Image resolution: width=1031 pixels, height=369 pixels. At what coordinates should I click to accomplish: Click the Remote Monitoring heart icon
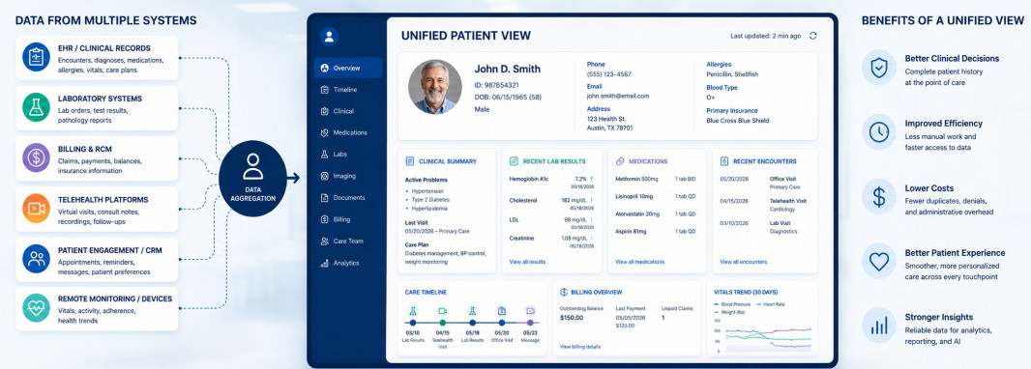click(x=36, y=307)
